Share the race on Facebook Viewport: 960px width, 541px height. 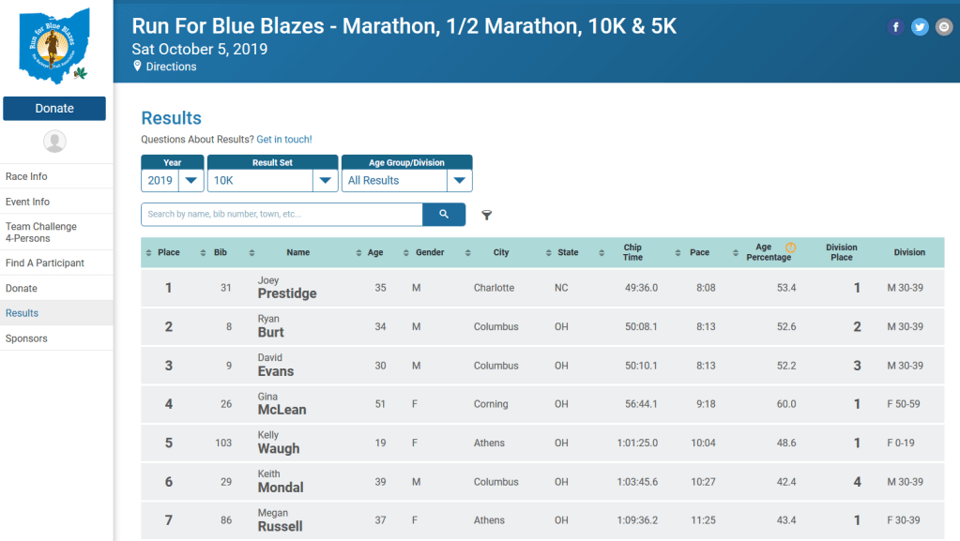tap(895, 27)
